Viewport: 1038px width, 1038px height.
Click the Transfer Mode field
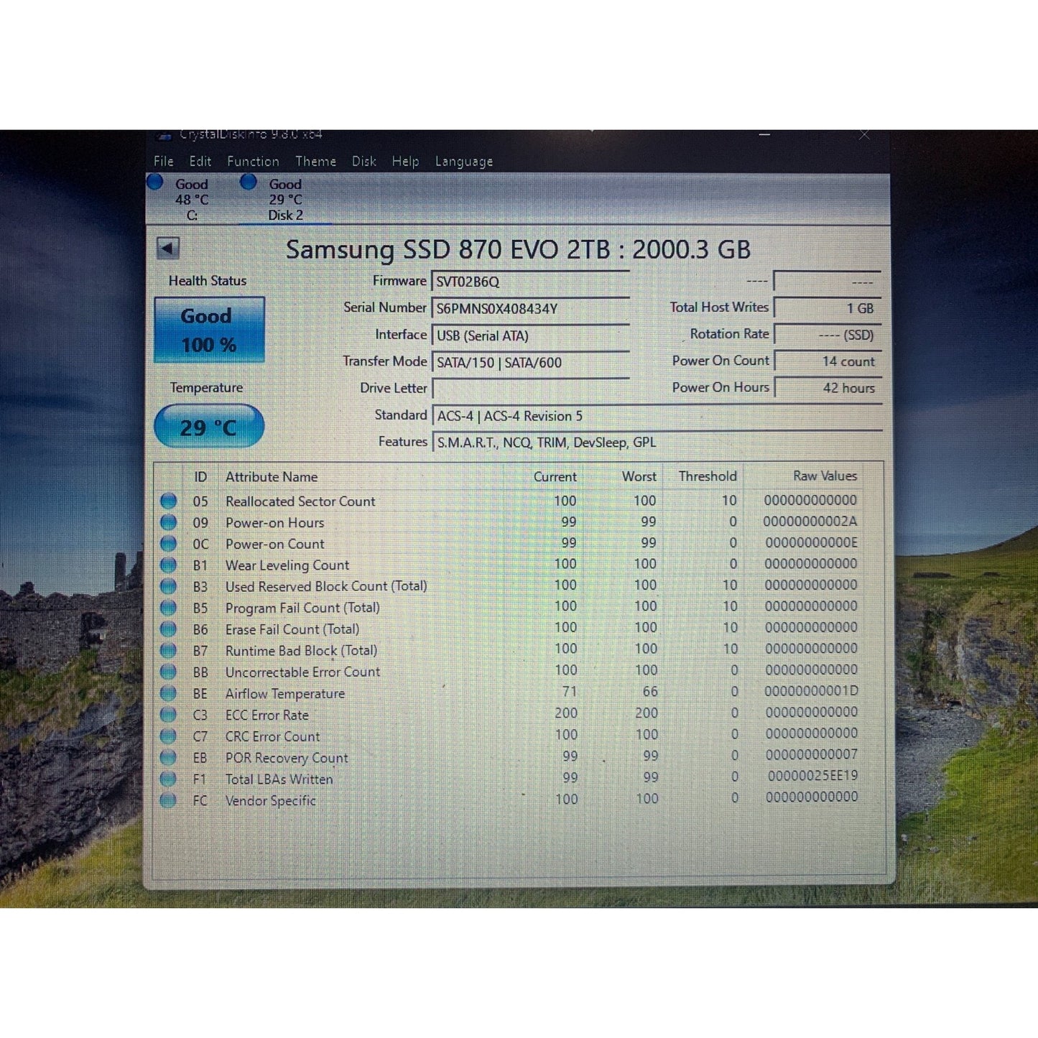[530, 362]
